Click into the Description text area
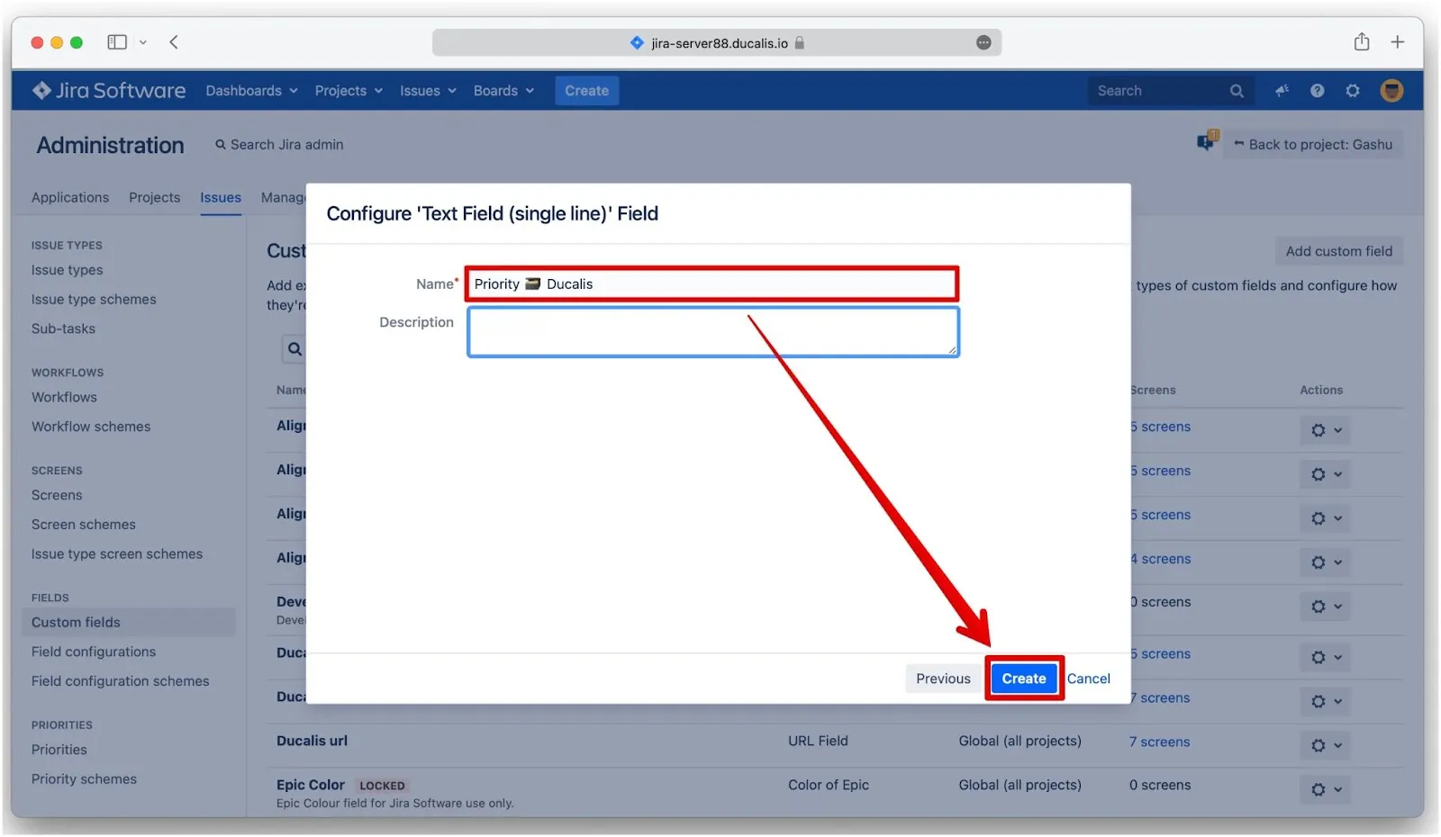The image size is (1441, 837). pos(712,332)
